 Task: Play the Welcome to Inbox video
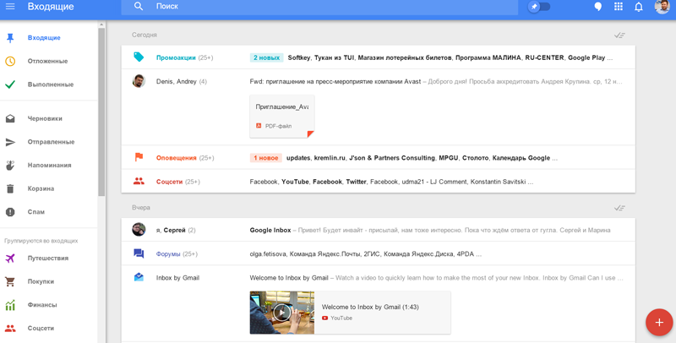[282, 313]
